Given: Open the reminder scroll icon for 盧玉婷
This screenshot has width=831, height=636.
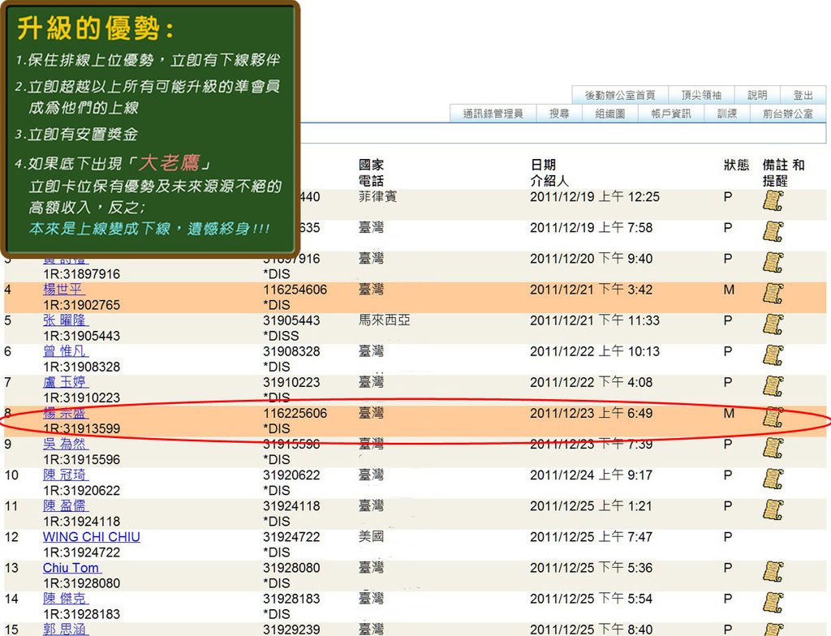Looking at the screenshot, I should click(x=773, y=386).
